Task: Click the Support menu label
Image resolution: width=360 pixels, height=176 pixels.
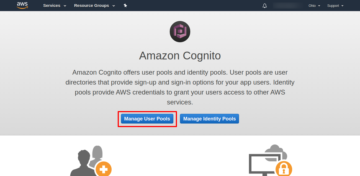Action: tap(333, 6)
